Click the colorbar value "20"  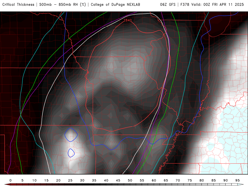coord(58,180)
